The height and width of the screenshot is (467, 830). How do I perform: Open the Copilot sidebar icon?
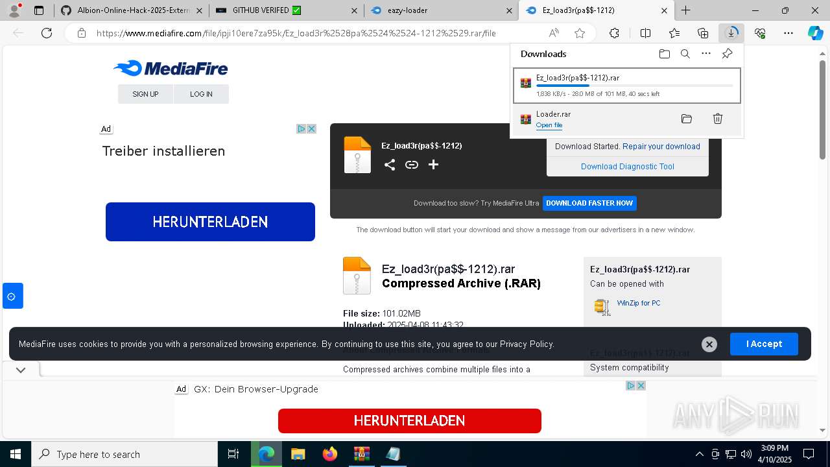[815, 33]
